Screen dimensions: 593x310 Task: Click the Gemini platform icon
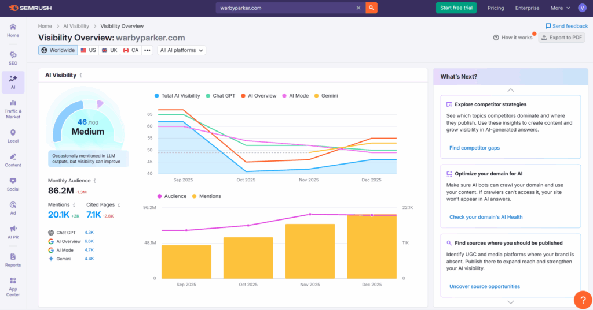(51, 259)
